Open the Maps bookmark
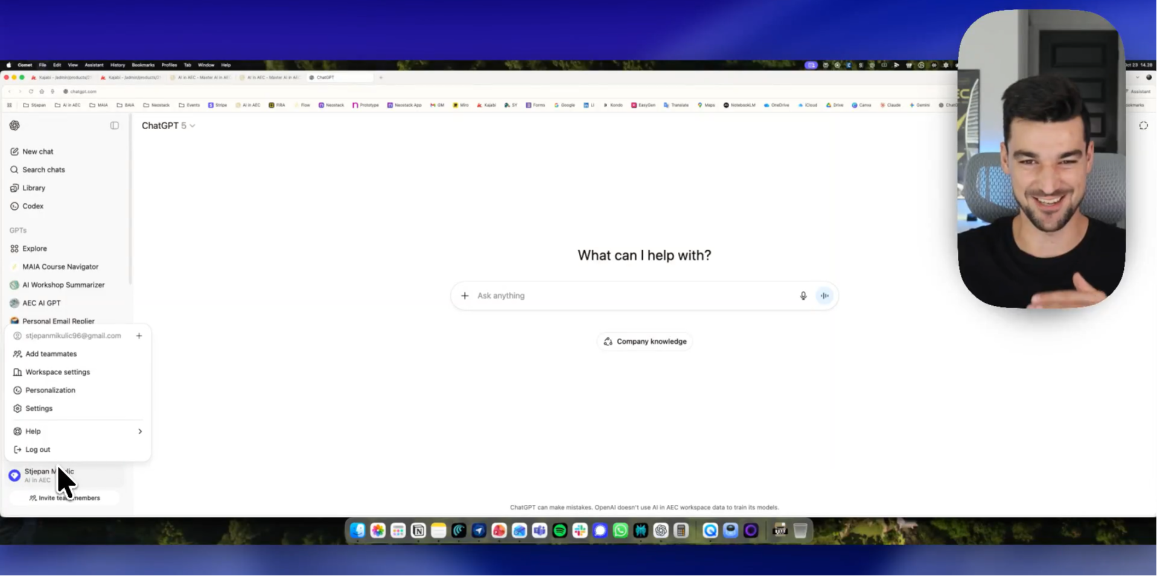The image size is (1157, 576). click(706, 105)
